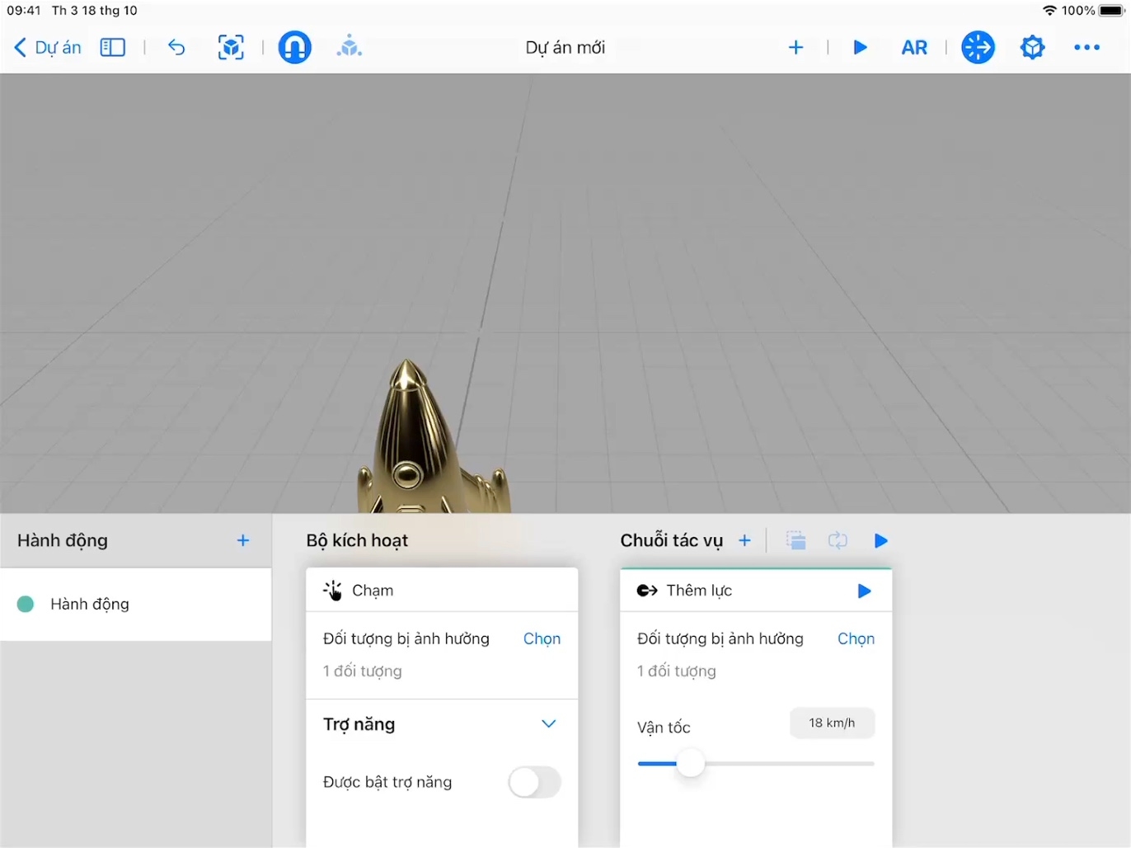The width and height of the screenshot is (1131, 848).
Task: Tap the dimmed group-tasks icon
Action: pos(795,540)
